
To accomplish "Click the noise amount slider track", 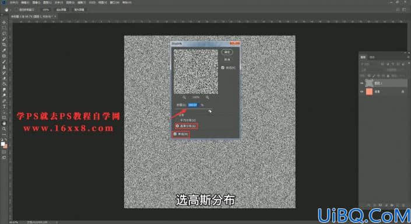I will click(x=194, y=109).
